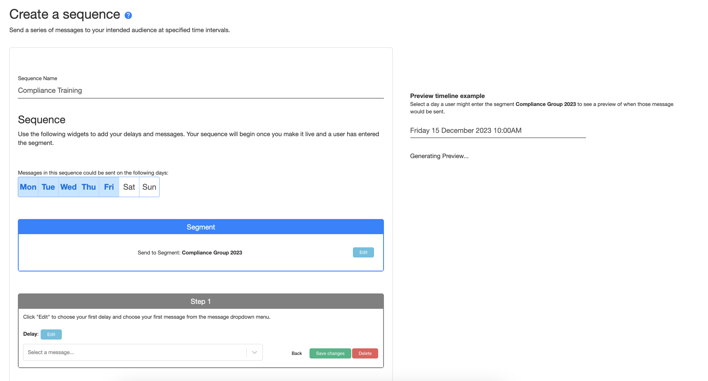This screenshot has height=381, width=708.
Task: Enable Sun as a send day
Action: 149,187
